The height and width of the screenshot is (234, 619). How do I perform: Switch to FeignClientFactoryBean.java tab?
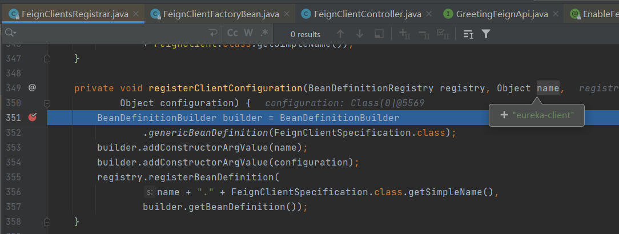(x=221, y=14)
